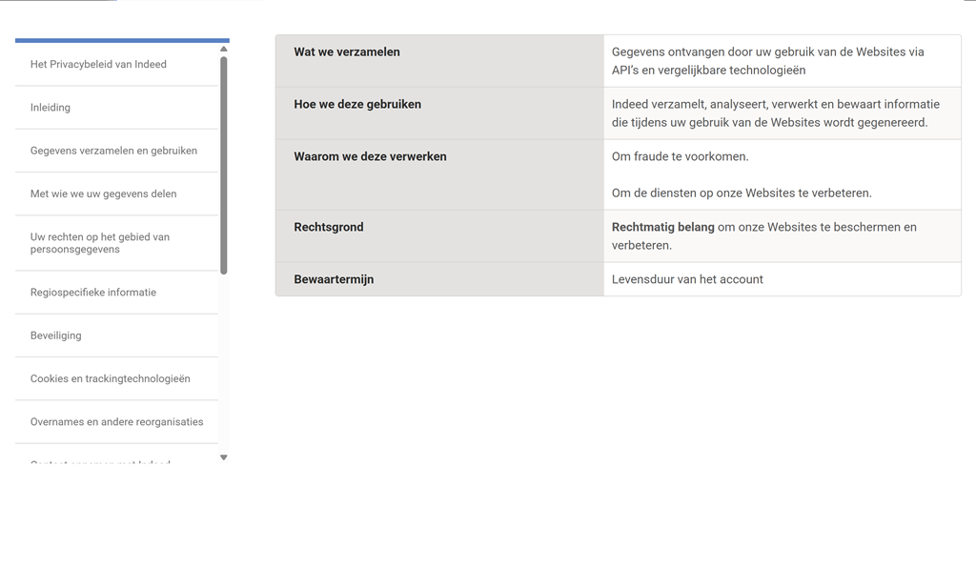Click the Levensduur van het account cell
Screen dimensions: 976x568
pos(687,280)
